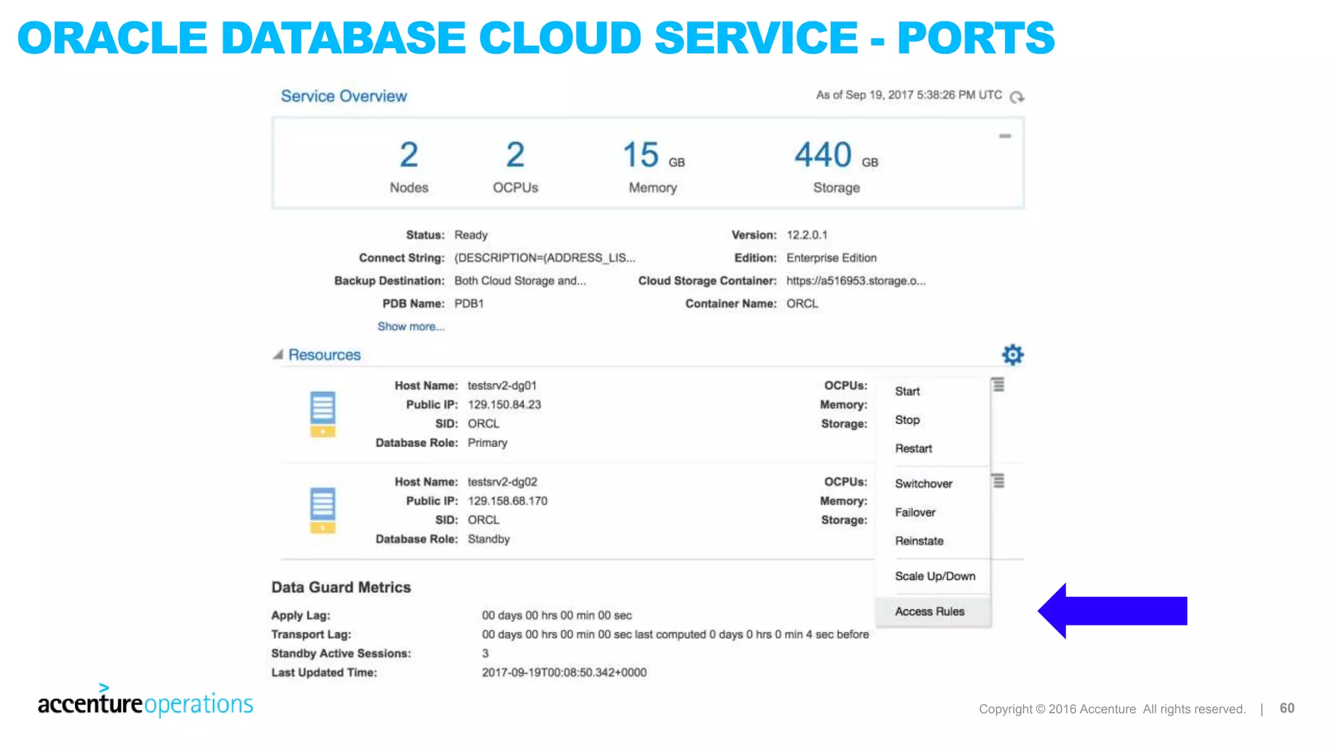Click the Resources section heading
The image size is (1333, 749).
[324, 355]
